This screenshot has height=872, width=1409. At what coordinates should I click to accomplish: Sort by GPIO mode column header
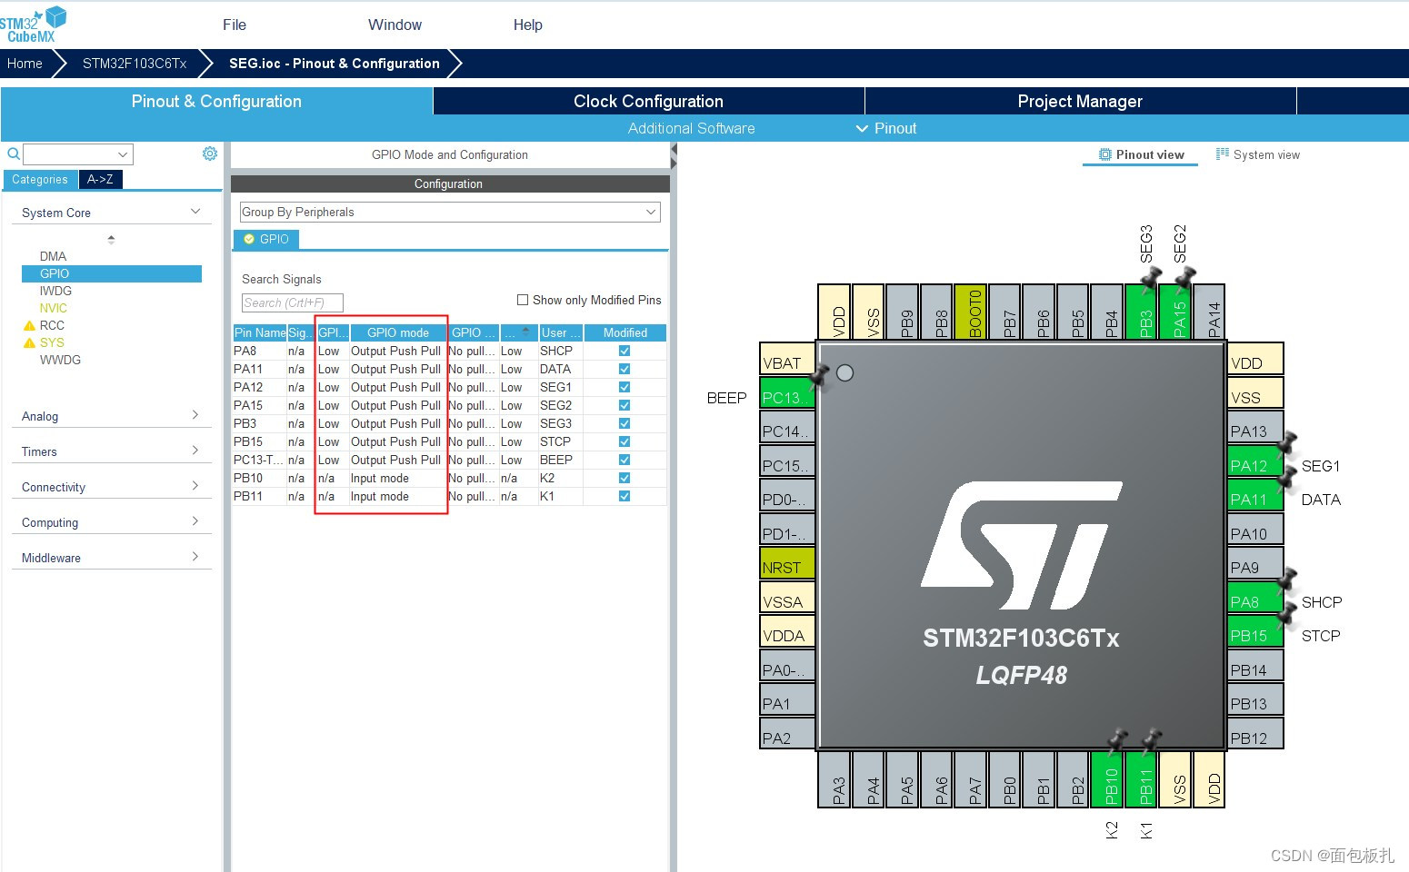(398, 332)
